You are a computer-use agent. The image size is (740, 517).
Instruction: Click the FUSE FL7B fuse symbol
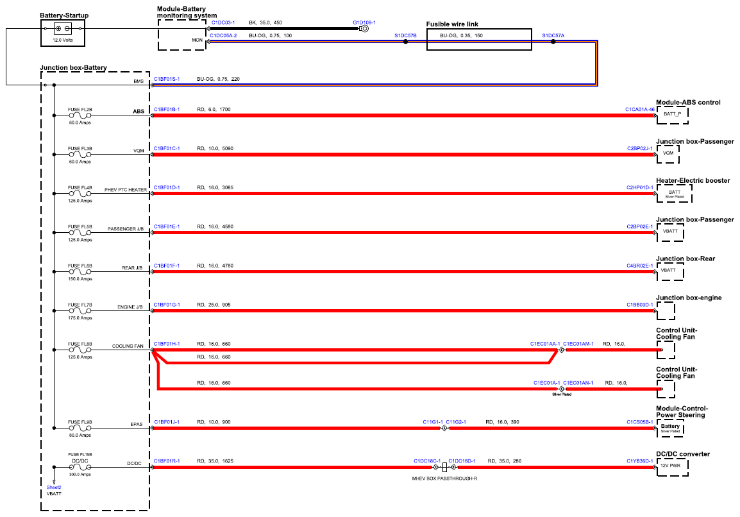(80, 310)
